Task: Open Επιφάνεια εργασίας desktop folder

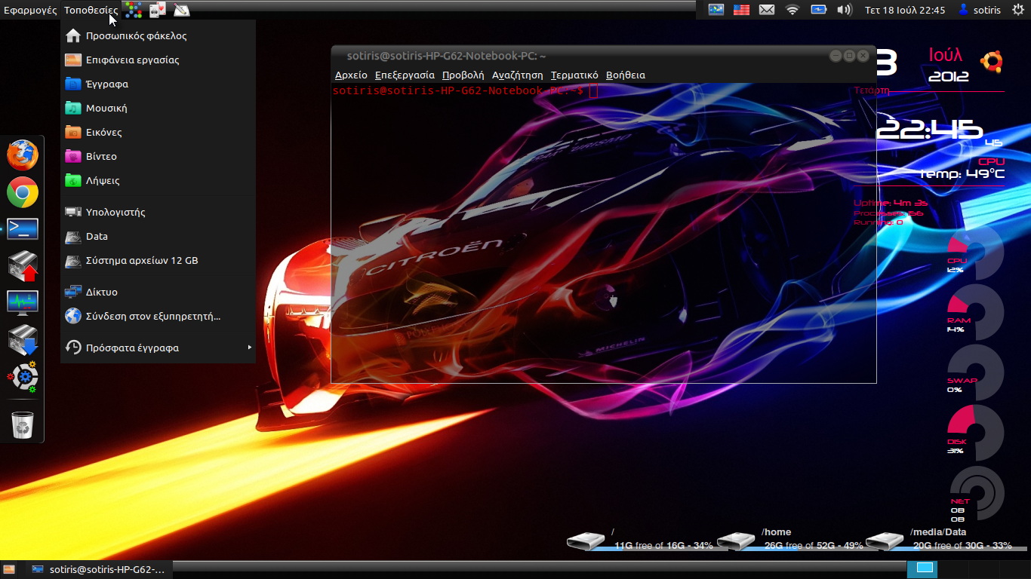Action: click(158, 60)
